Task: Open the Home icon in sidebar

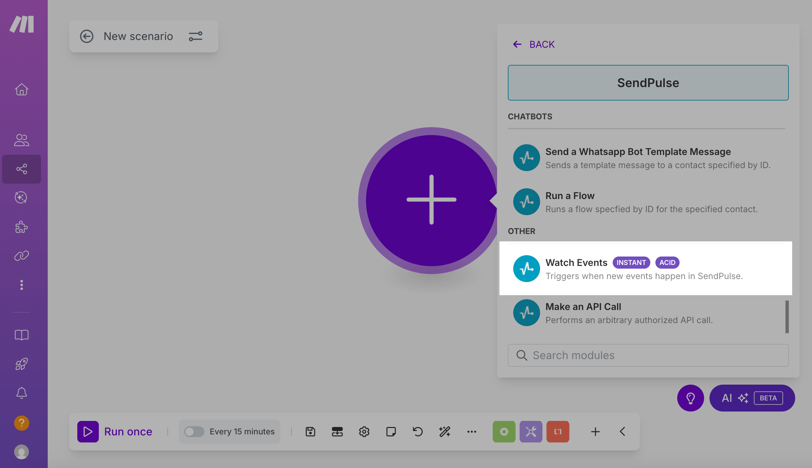Action: 22,89
